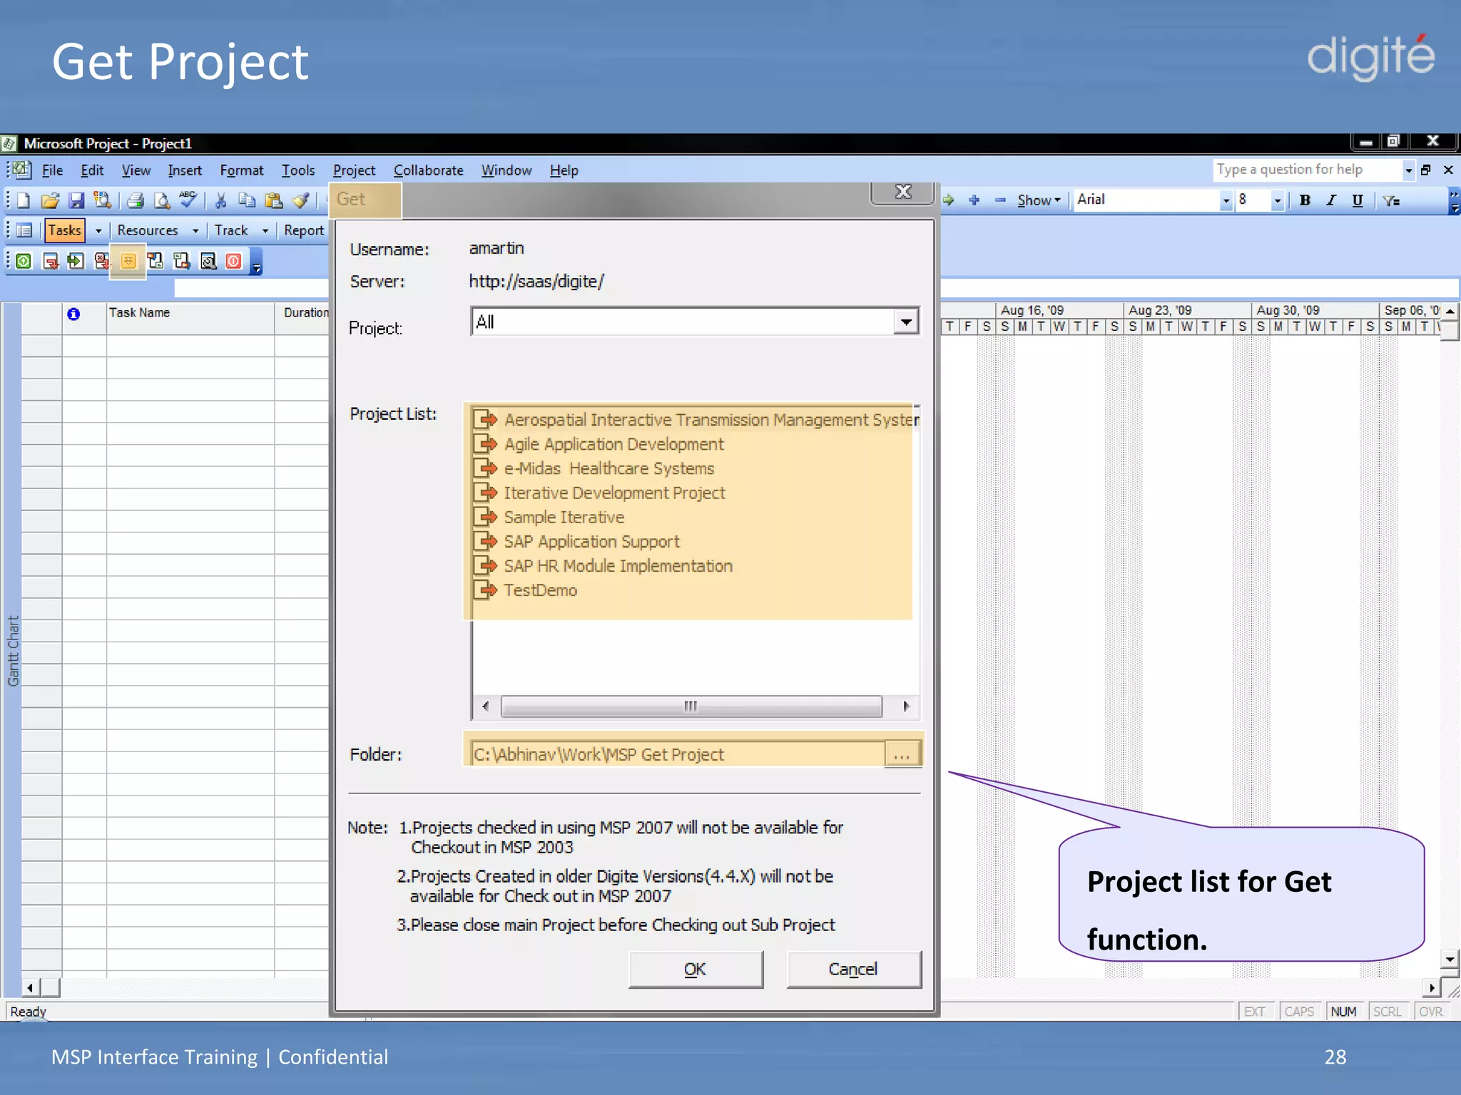Click the magnifier view icon in Digite toolbar
1461x1095 pixels.
[x=208, y=262]
